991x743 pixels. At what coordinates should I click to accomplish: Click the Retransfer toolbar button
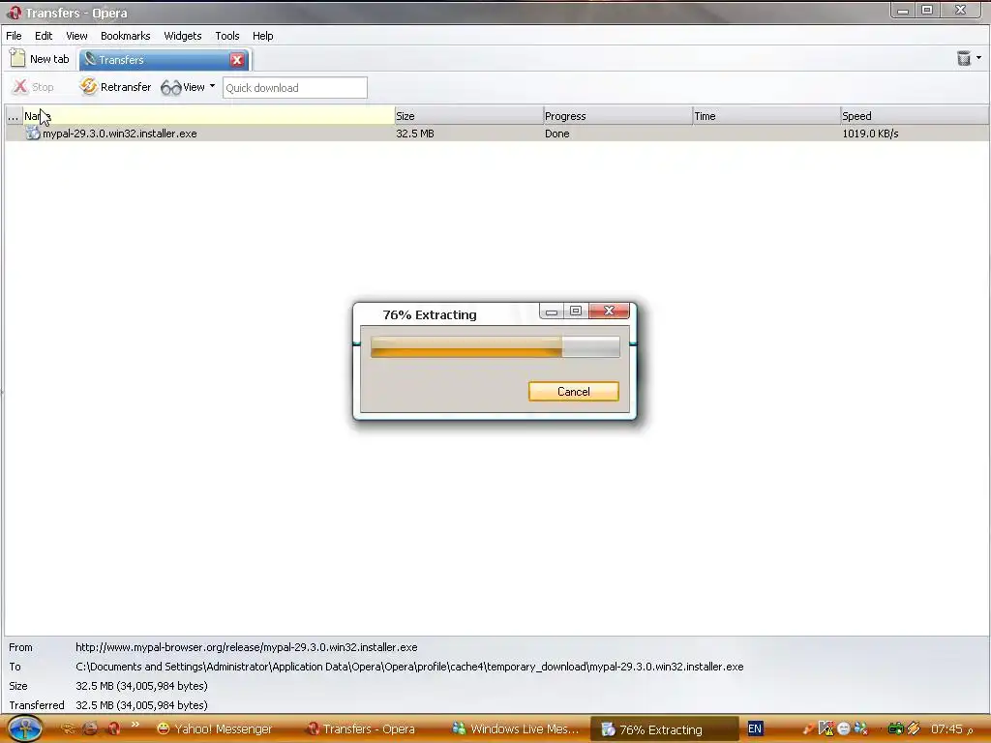115,86
